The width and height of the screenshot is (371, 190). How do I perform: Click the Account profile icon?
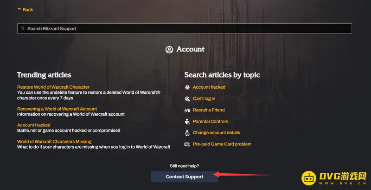[169, 50]
